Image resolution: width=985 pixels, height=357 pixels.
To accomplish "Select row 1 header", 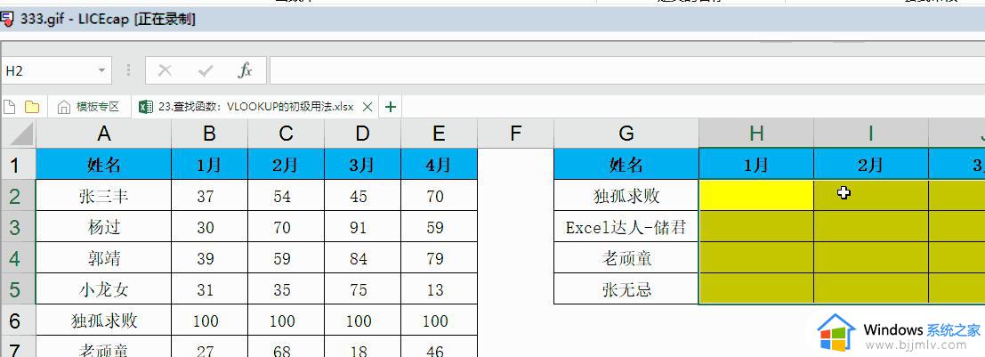I will click(18, 164).
